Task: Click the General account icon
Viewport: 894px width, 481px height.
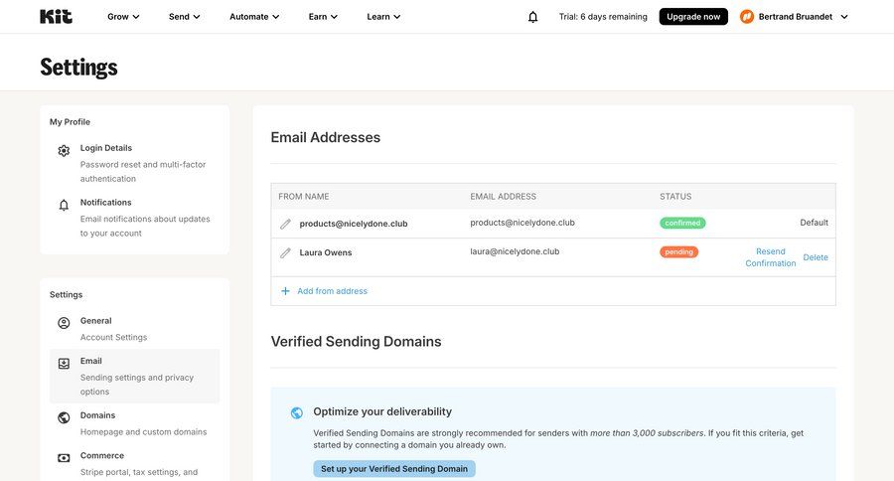Action: coord(64,323)
